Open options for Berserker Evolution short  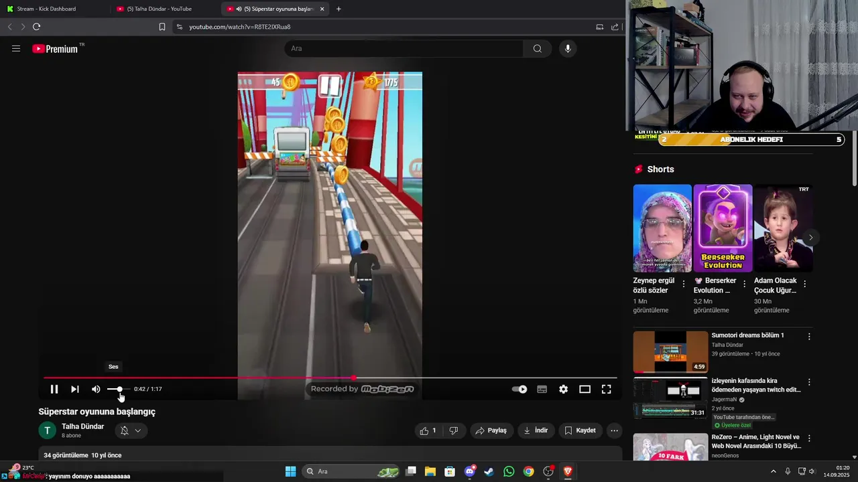tap(744, 284)
